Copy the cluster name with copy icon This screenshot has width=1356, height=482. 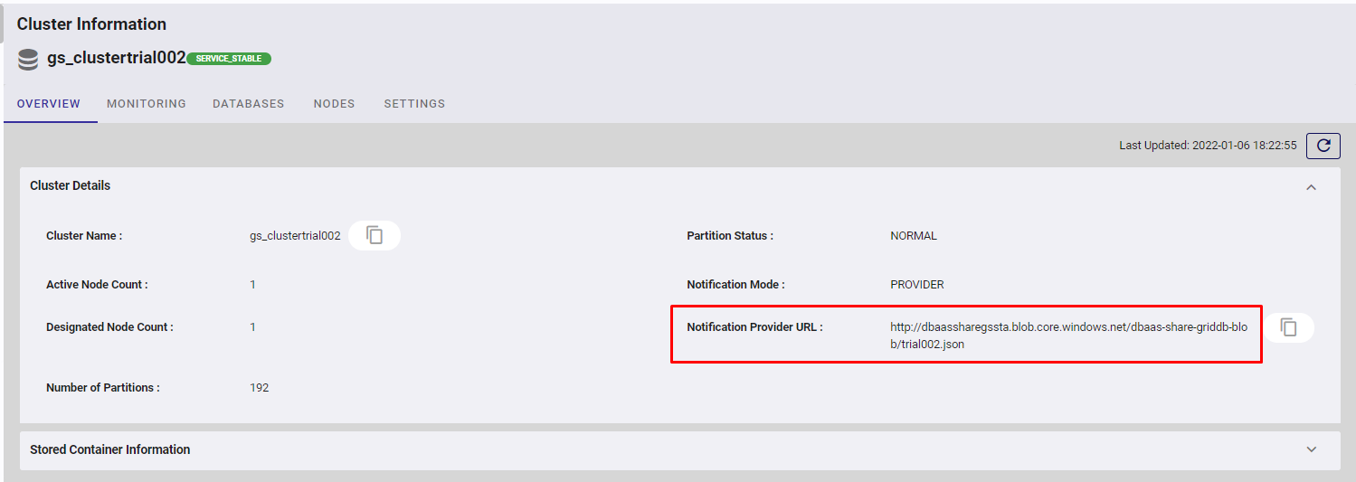tap(375, 235)
